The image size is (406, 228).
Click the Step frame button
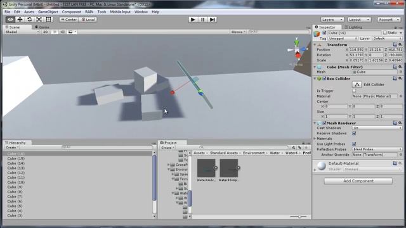point(212,20)
